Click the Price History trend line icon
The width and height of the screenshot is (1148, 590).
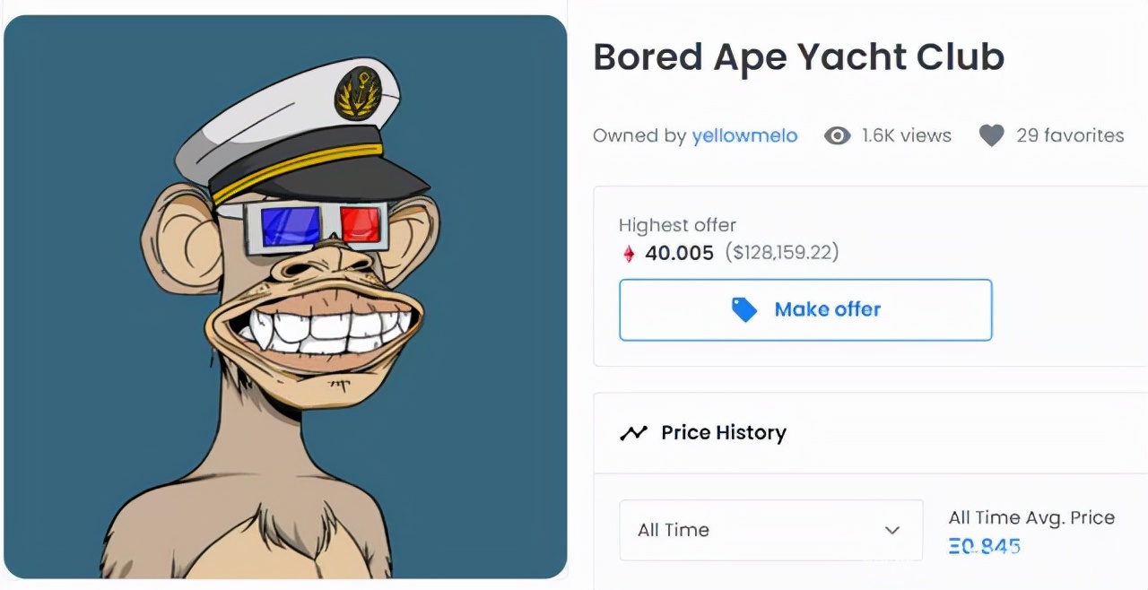coord(633,433)
